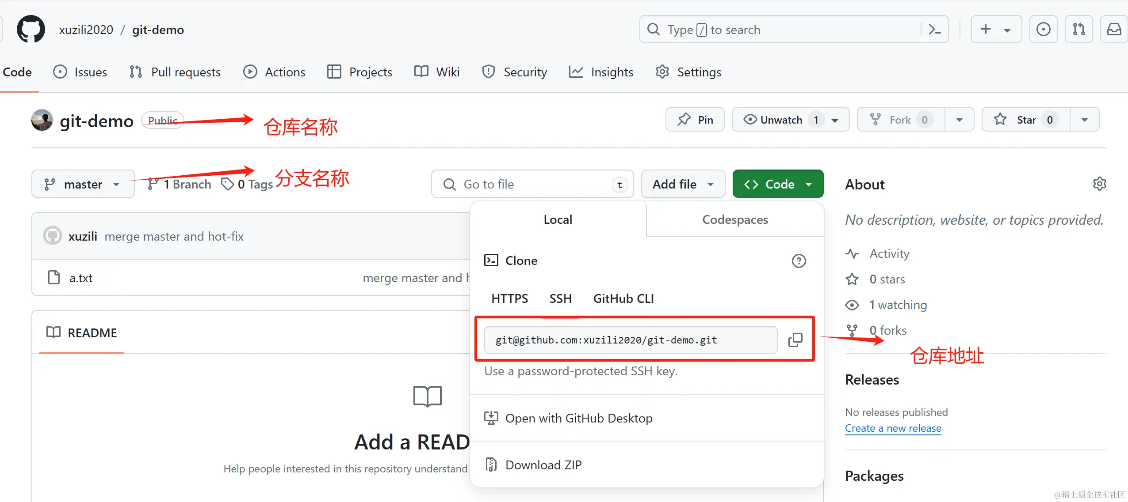Viewport: 1128px width, 502px height.
Task: Open the Add file dropdown
Action: 683,184
